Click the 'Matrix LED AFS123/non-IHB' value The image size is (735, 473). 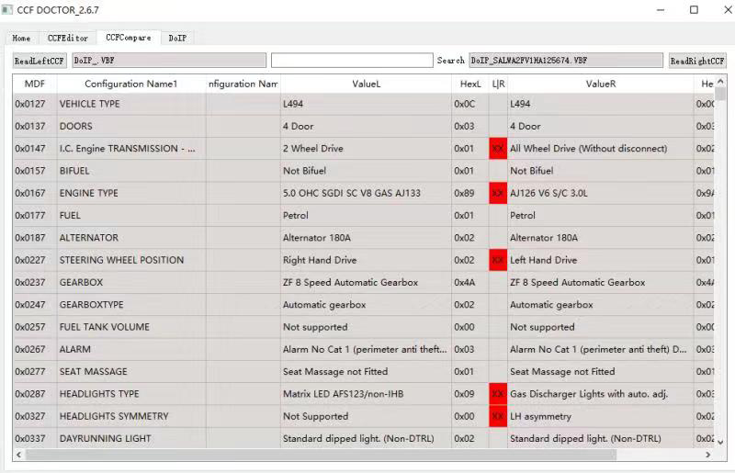tap(343, 394)
